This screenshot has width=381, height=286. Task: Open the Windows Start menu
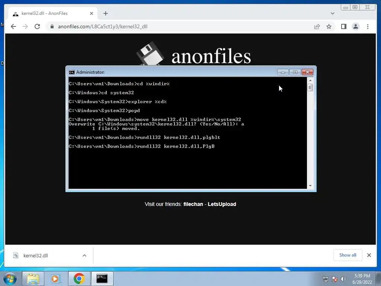click(x=10, y=279)
